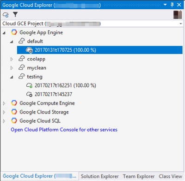Screen dimensions: 185x181
Task: Switch to the Google Cloud Explorer tab
Action: click(x=40, y=176)
